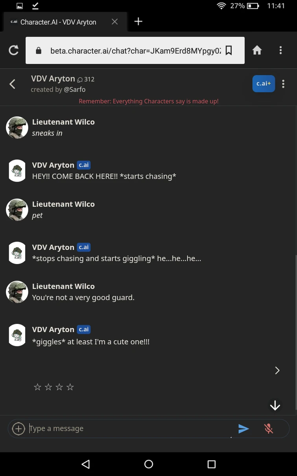Visit creator @Sarfo's profile
Image resolution: width=297 pixels, height=476 pixels.
75,89
